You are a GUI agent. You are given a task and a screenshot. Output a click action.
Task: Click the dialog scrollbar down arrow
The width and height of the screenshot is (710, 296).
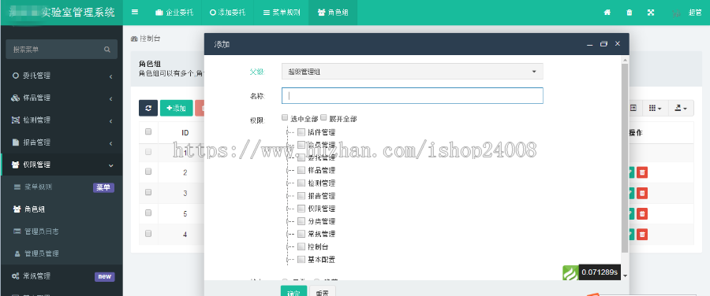point(625,276)
